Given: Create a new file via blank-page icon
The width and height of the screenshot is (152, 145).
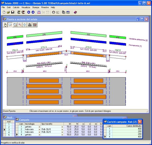Looking at the screenshot, I should [4, 12].
